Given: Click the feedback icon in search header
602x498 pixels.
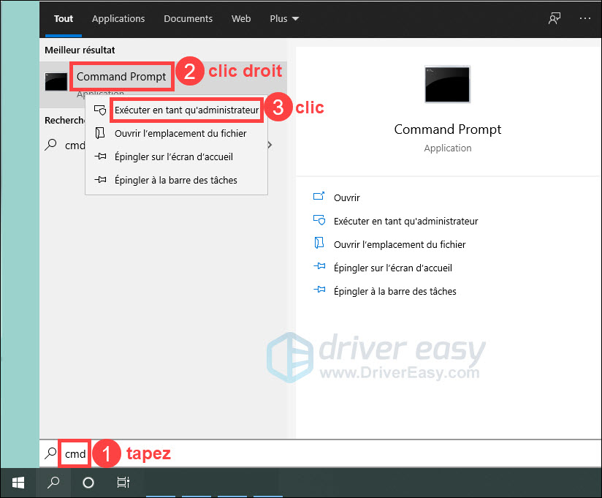Looking at the screenshot, I should coord(554,18).
